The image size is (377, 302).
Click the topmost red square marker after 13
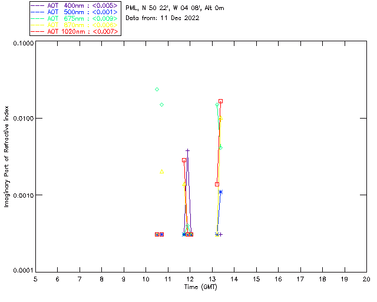[x=220, y=101]
